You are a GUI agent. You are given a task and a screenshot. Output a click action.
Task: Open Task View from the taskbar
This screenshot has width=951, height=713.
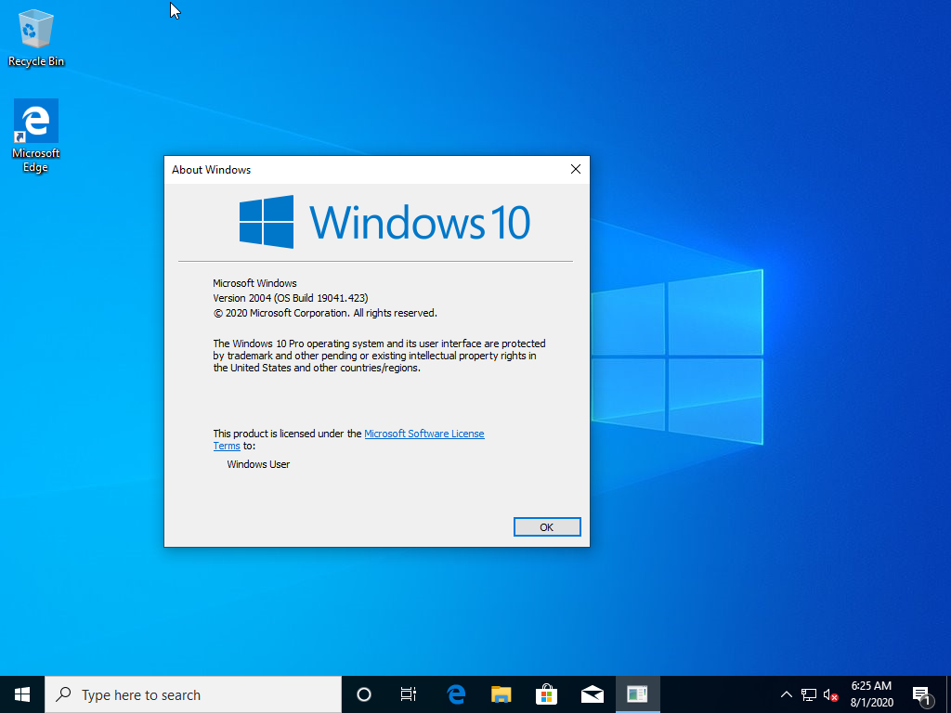pyautogui.click(x=408, y=694)
